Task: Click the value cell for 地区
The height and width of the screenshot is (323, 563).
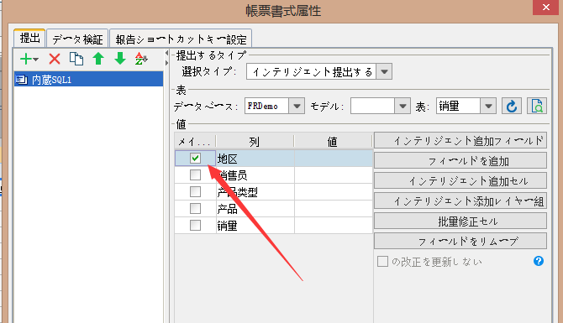Action: [x=334, y=159]
